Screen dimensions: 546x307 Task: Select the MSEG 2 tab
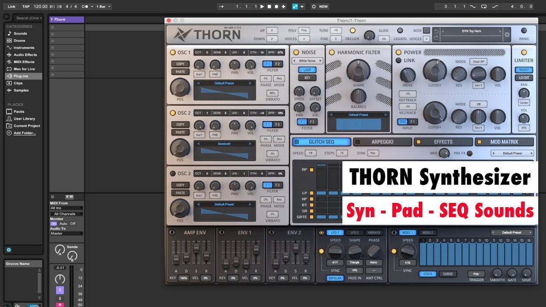(427, 233)
